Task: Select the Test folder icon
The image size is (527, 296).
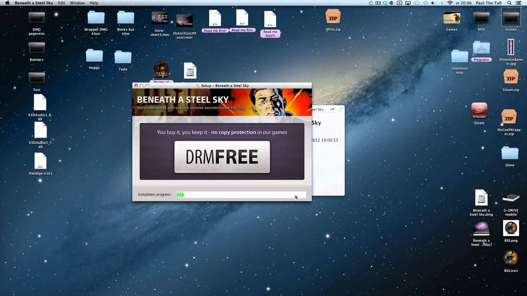Action: (37, 78)
